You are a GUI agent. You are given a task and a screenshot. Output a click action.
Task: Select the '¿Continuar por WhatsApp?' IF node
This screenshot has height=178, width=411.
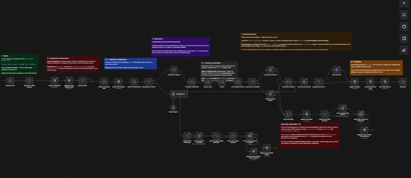pos(187,136)
